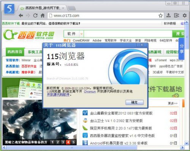The width and height of the screenshot is (190, 151).
Task: Close the 西西软件园 browser tab
Action: (x=63, y=8)
